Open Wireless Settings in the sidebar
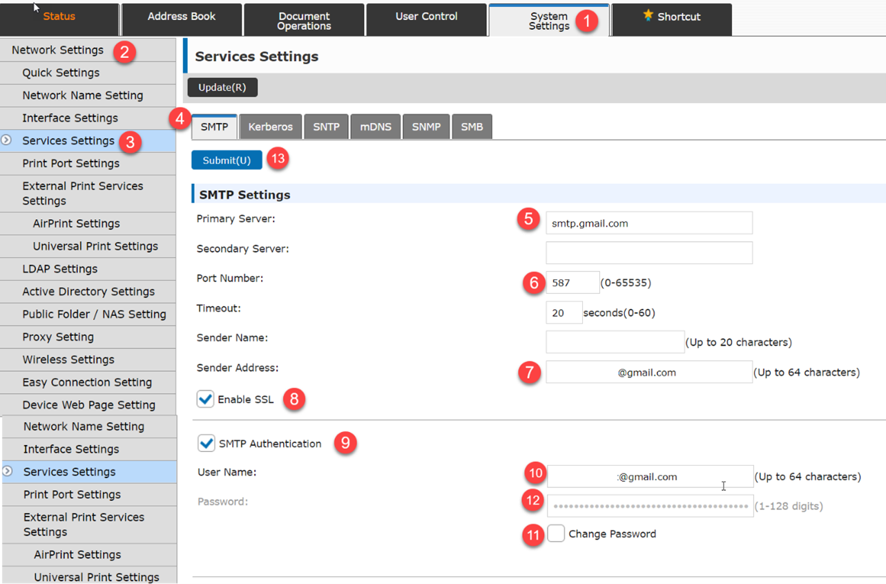Screen dimensions: 886x584 pyautogui.click(x=88, y=359)
